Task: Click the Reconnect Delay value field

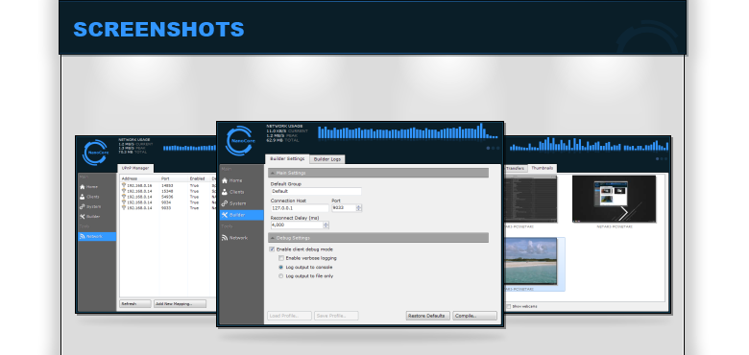Action: tap(297, 225)
